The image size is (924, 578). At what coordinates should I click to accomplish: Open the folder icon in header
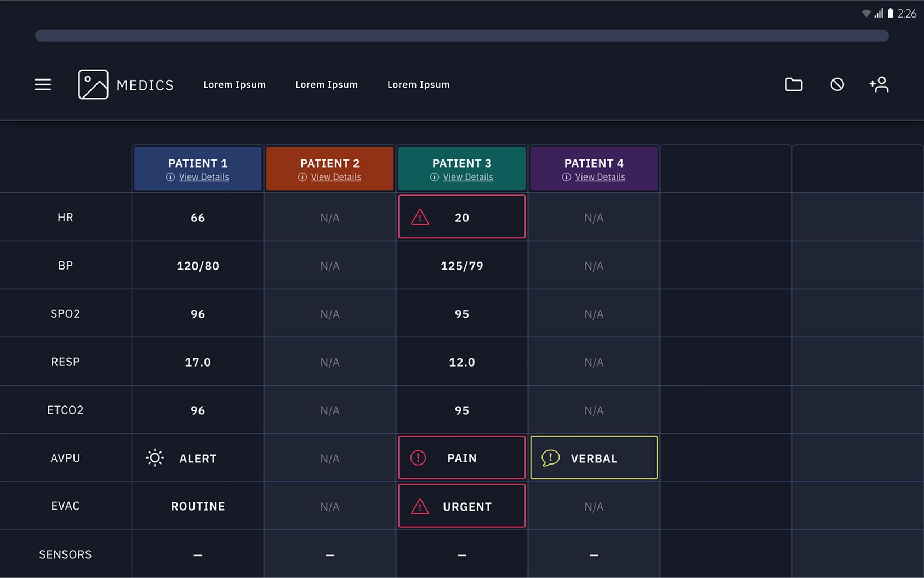tap(794, 84)
